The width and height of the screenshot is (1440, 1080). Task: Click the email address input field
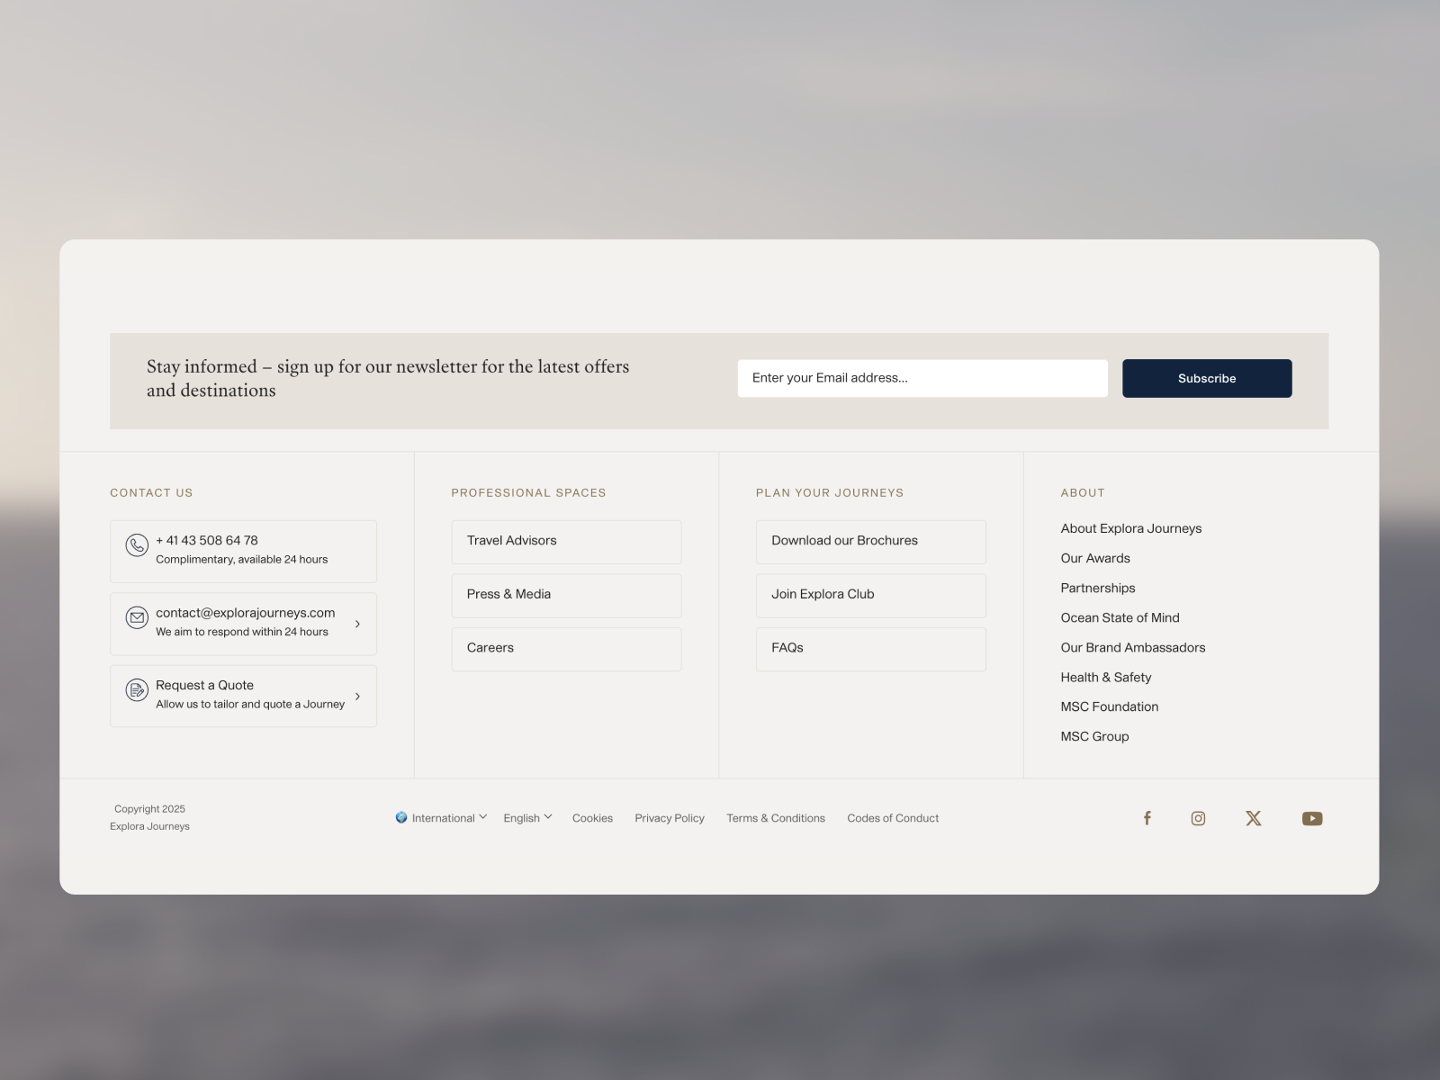click(x=922, y=378)
